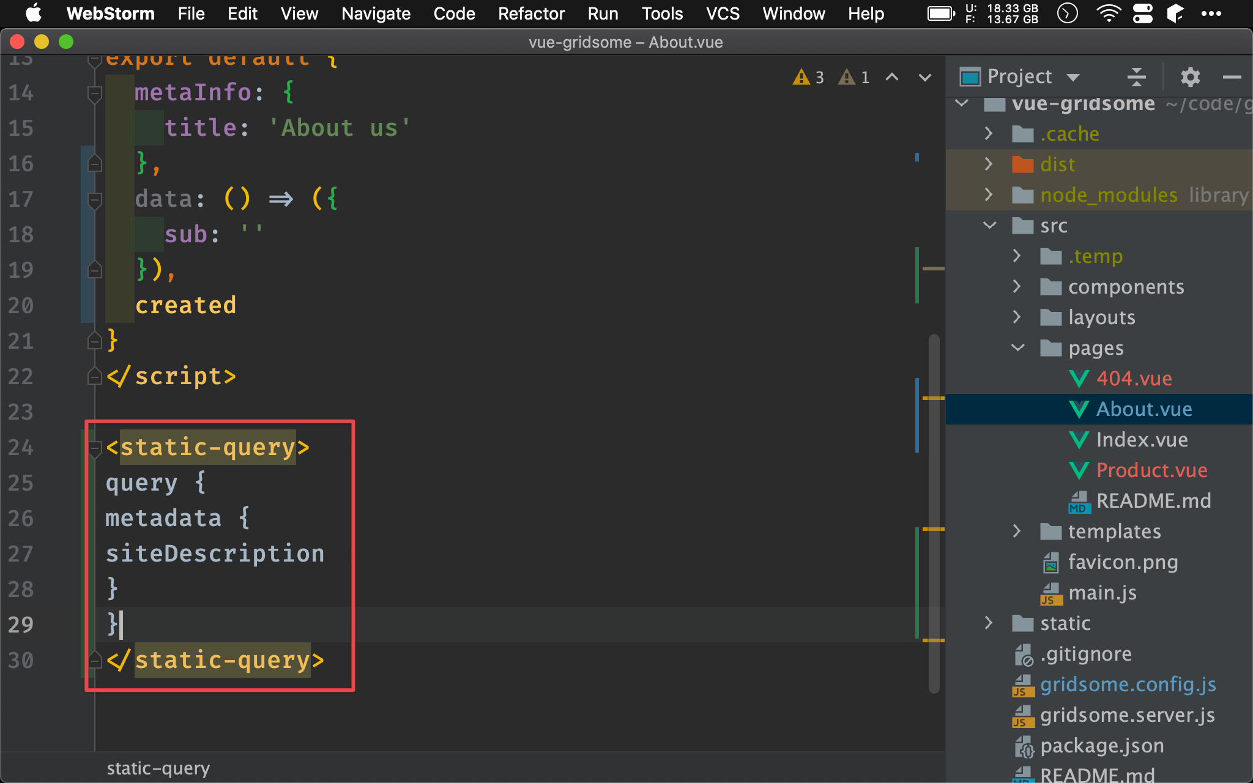Click Collapse All in Project panel
Viewport: 1253px width, 783px height.
(x=1136, y=76)
